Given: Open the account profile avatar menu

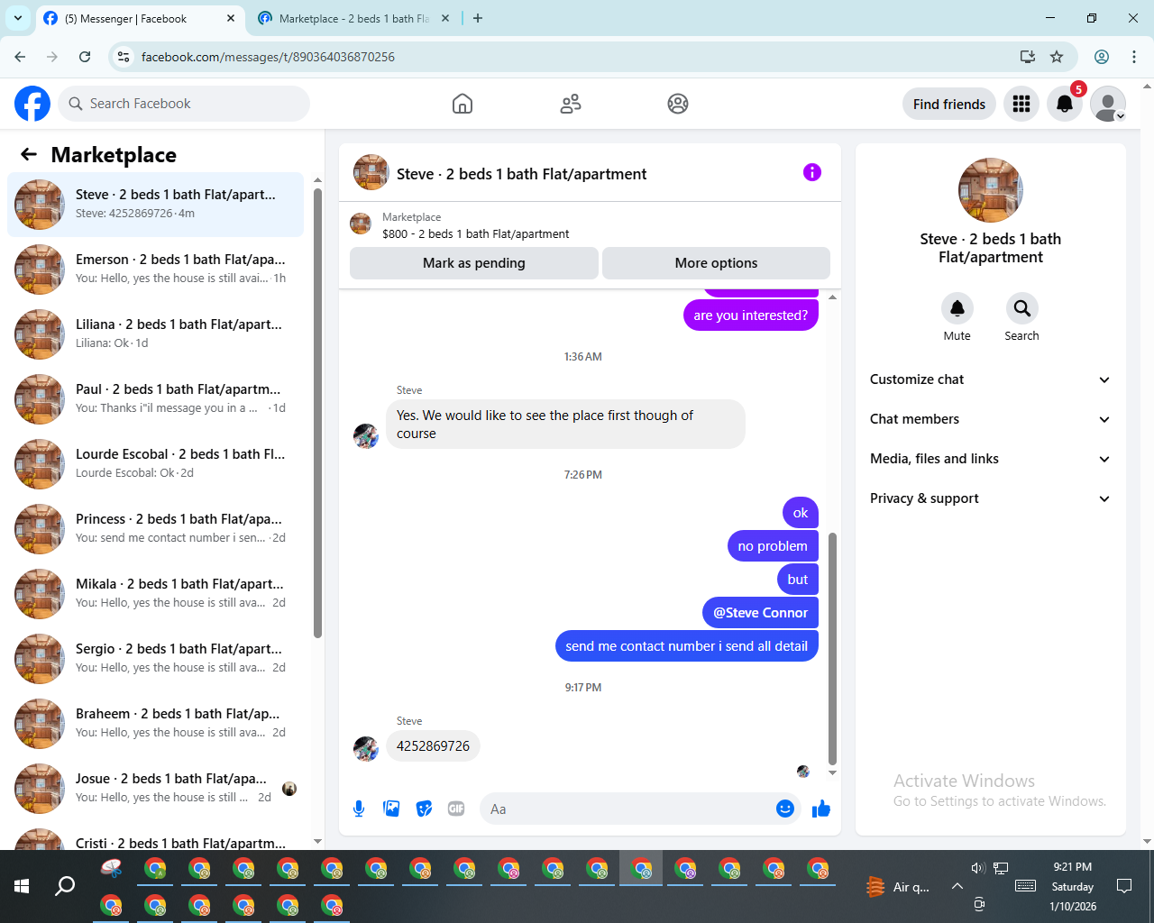Looking at the screenshot, I should coord(1108,104).
